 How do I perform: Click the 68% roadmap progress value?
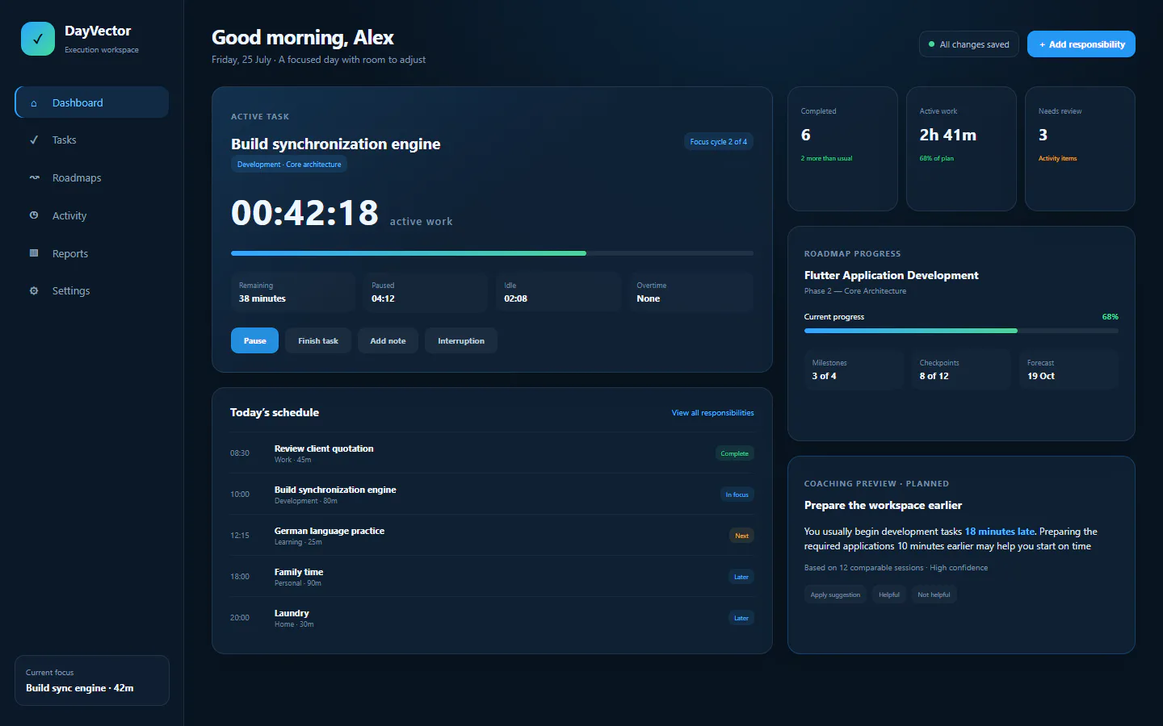pyautogui.click(x=1111, y=317)
